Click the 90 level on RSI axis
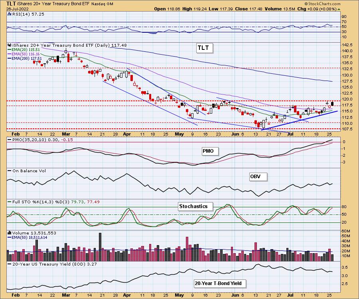Screen dimensions: 359x299 344,16
